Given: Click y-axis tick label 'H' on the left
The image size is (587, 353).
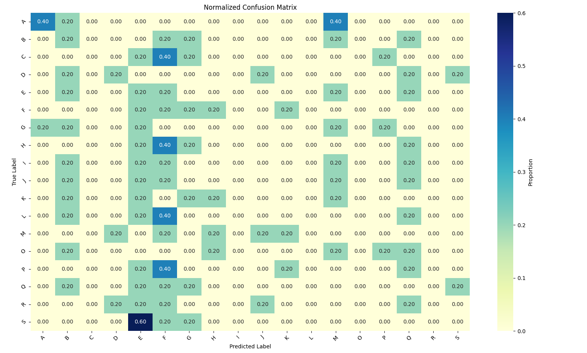Looking at the screenshot, I should click(x=23, y=145).
